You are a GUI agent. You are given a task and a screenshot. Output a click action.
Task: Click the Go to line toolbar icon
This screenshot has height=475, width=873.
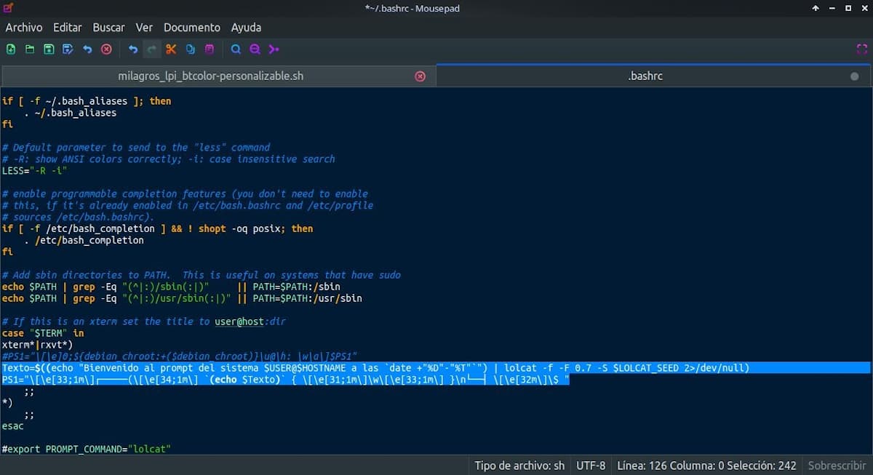point(274,49)
